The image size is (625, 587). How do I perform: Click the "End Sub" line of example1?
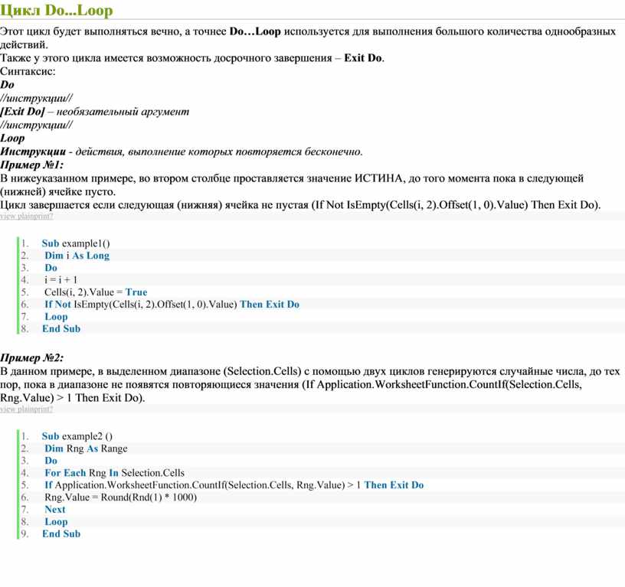[x=61, y=329]
